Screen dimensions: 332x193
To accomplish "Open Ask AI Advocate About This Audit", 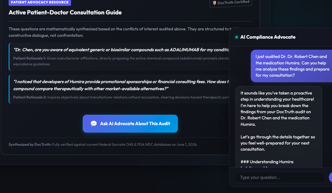I will click(130, 124).
